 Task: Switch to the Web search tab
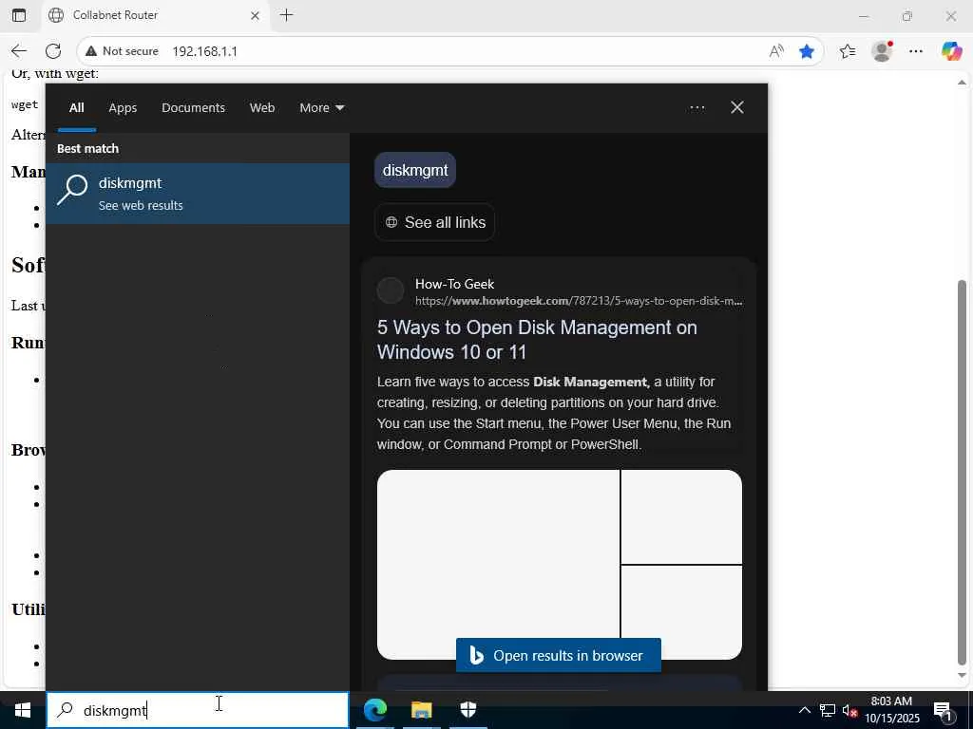click(x=262, y=108)
